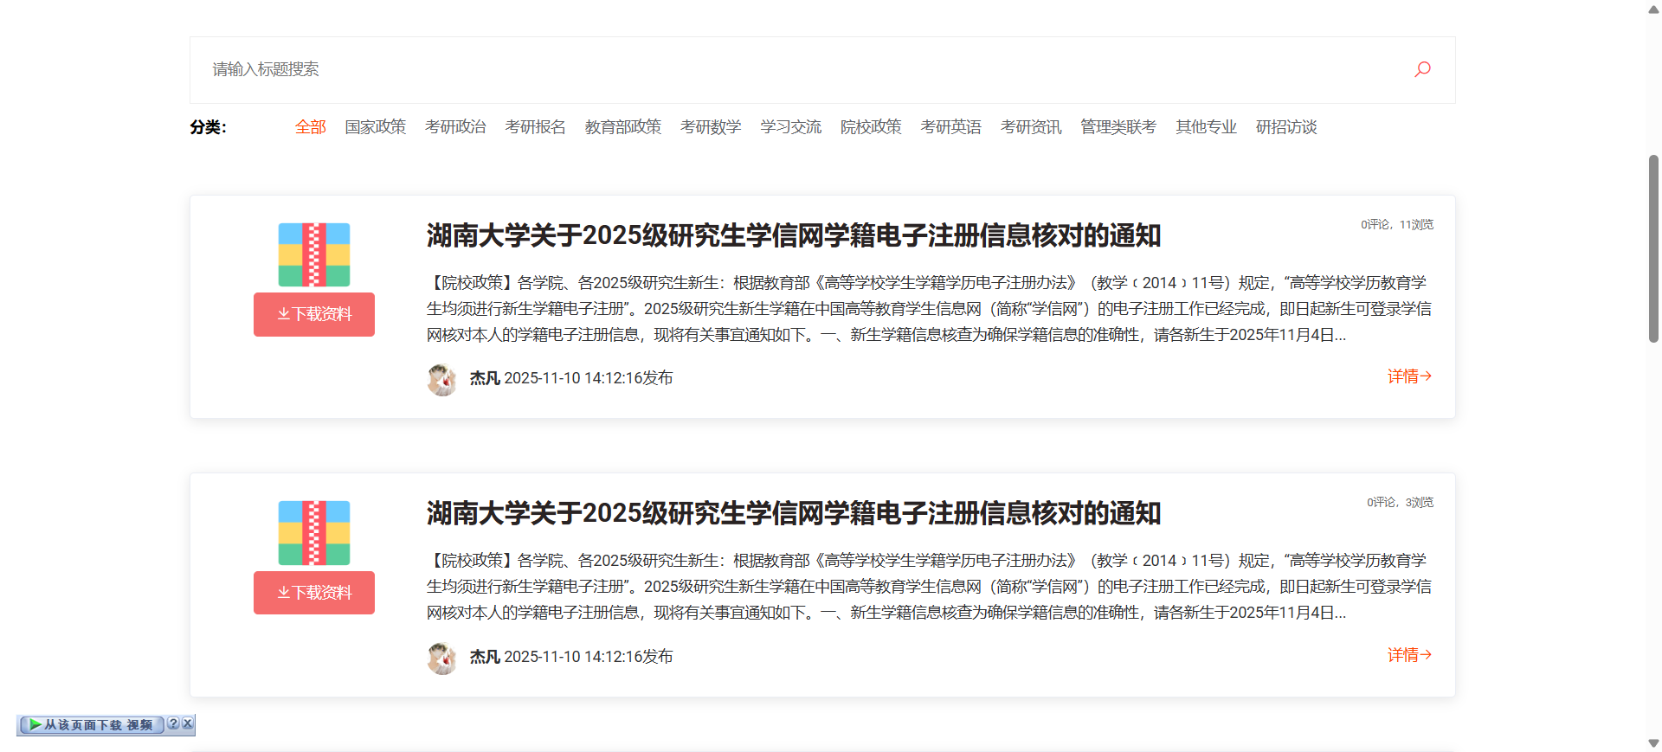Click the 0评论，11浏览 stats text
The height and width of the screenshot is (752, 1662).
tap(1397, 225)
